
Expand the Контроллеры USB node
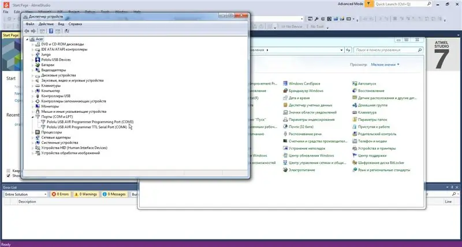click(32, 96)
